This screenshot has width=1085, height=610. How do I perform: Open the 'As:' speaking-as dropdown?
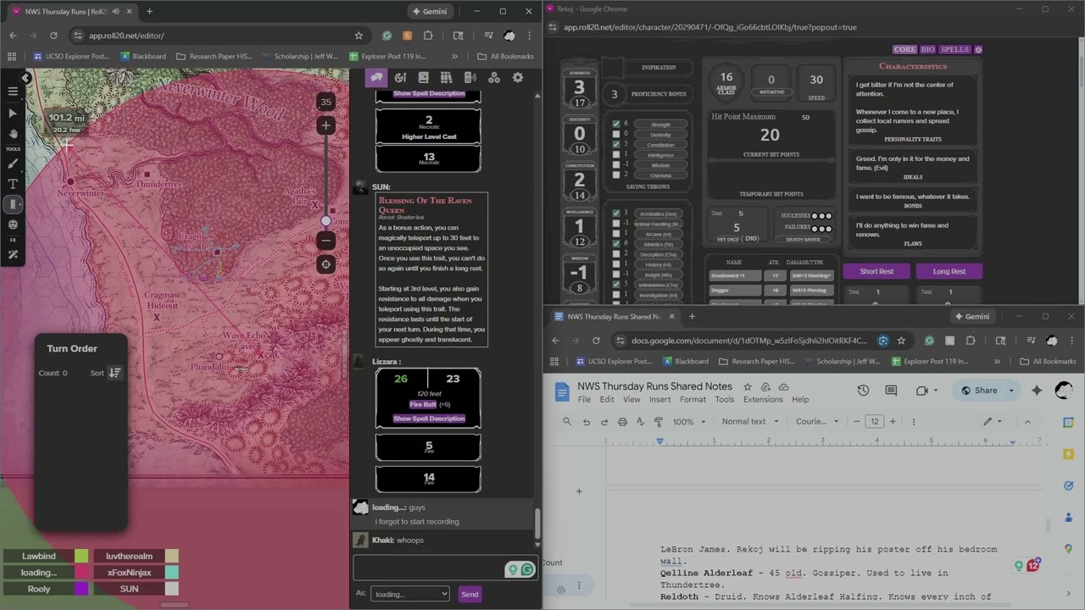click(409, 594)
